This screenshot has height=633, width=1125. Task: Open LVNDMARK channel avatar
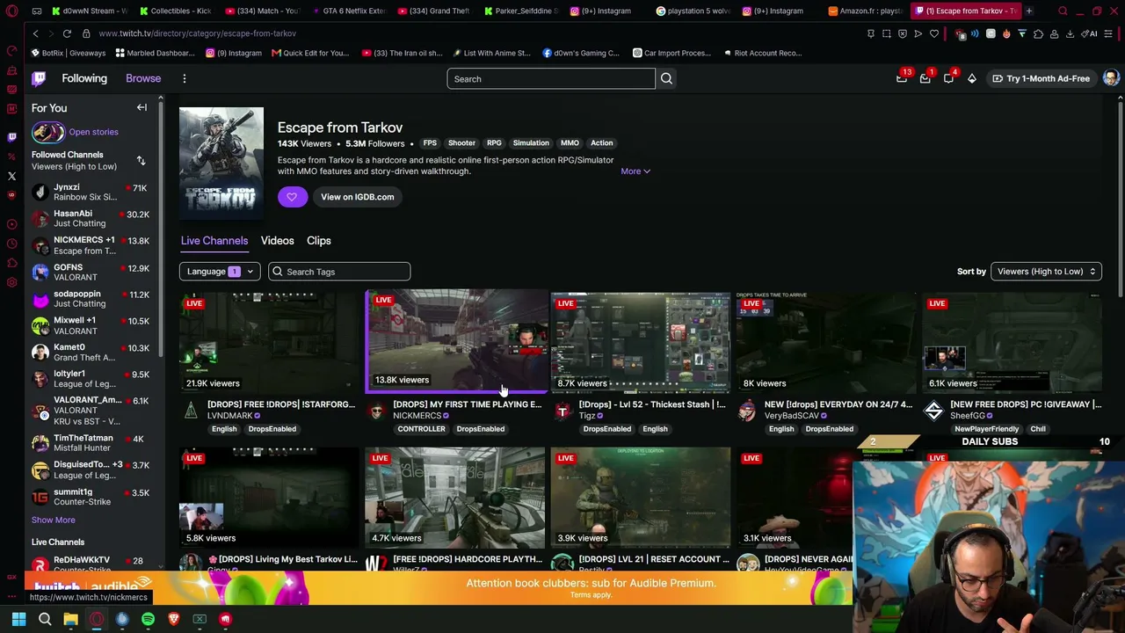click(x=191, y=410)
